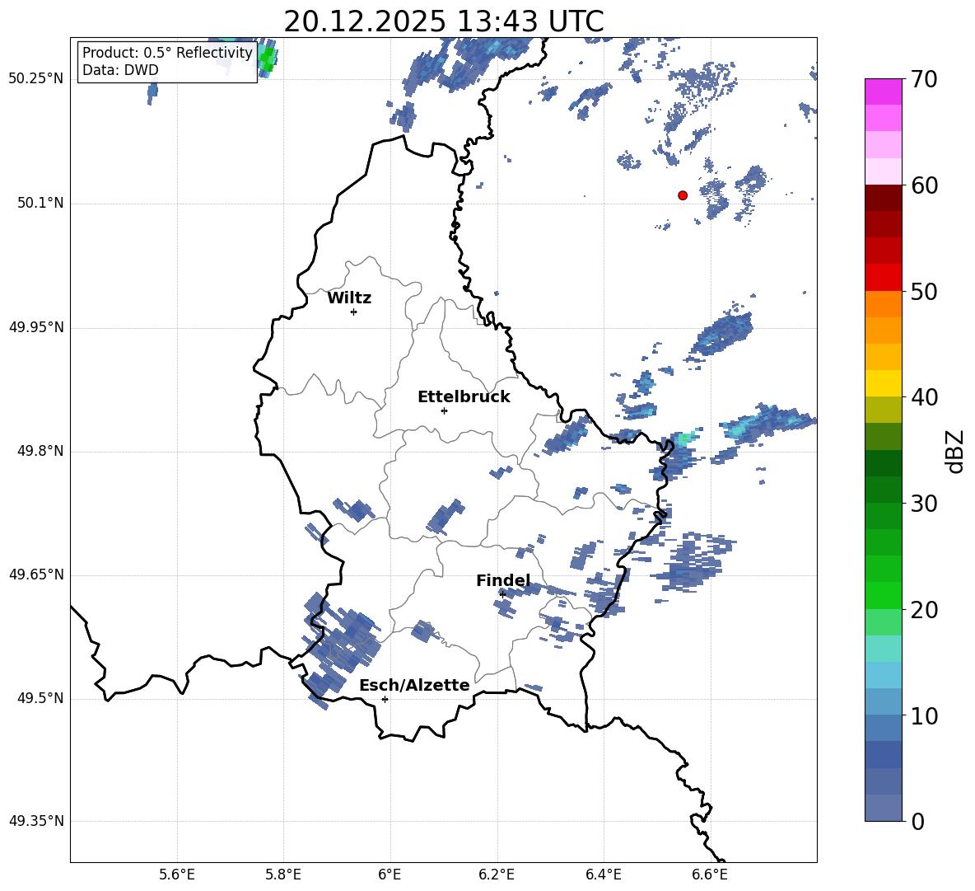Viewport: 975px width, 891px height.
Task: Click the 50 value on colorbar
Action: 925,292
